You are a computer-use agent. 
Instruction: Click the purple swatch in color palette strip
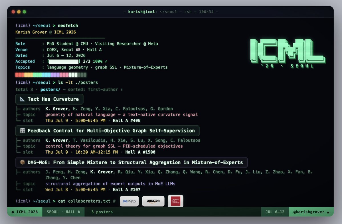[x=55, y=75]
